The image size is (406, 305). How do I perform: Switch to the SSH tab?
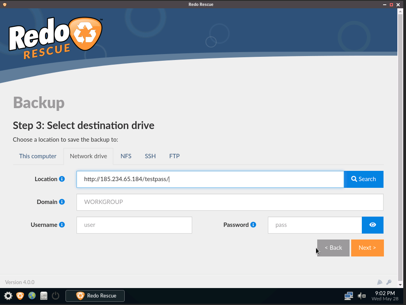click(150, 156)
